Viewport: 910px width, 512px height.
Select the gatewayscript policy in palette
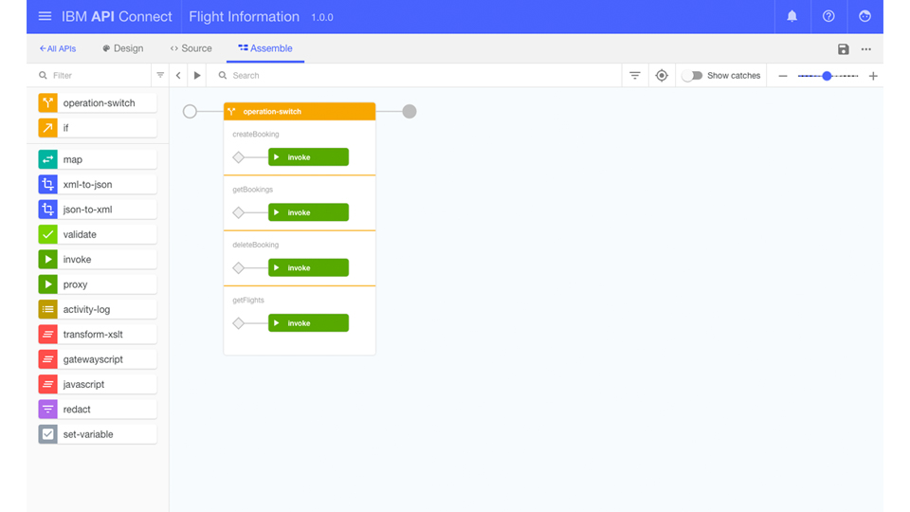point(97,359)
